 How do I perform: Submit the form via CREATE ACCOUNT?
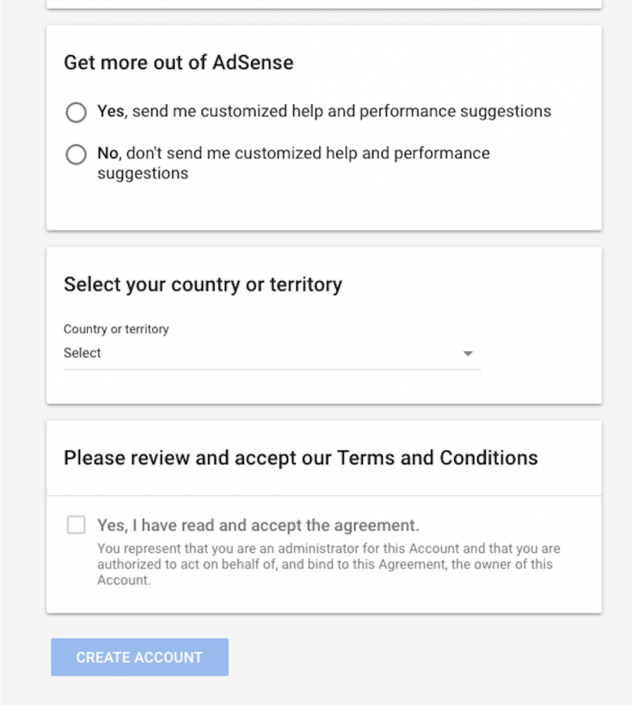tap(140, 657)
